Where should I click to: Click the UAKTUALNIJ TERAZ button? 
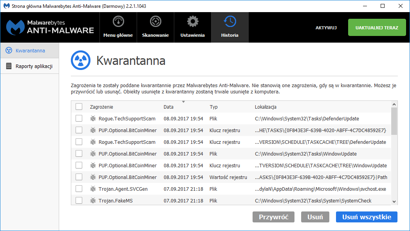pyautogui.click(x=377, y=27)
